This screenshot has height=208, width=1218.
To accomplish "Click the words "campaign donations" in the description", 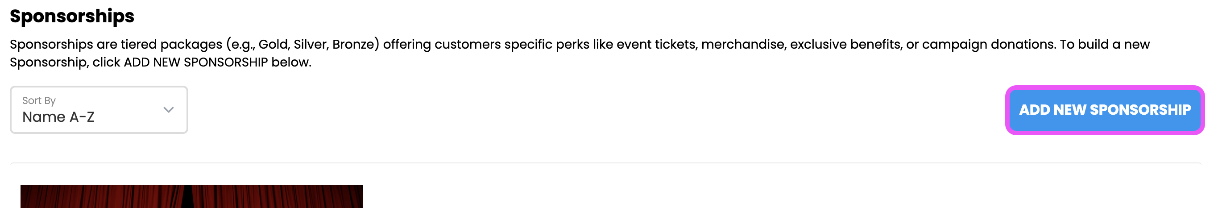I will click(988, 44).
